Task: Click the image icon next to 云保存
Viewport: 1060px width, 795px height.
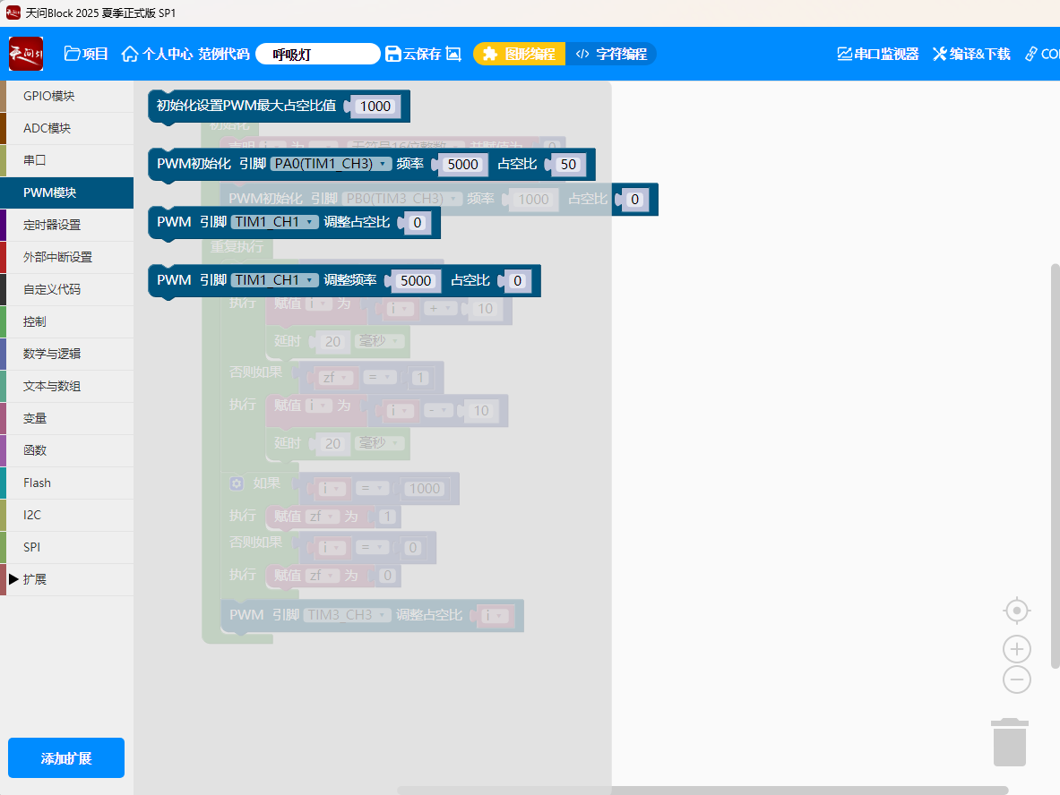Action: (453, 54)
